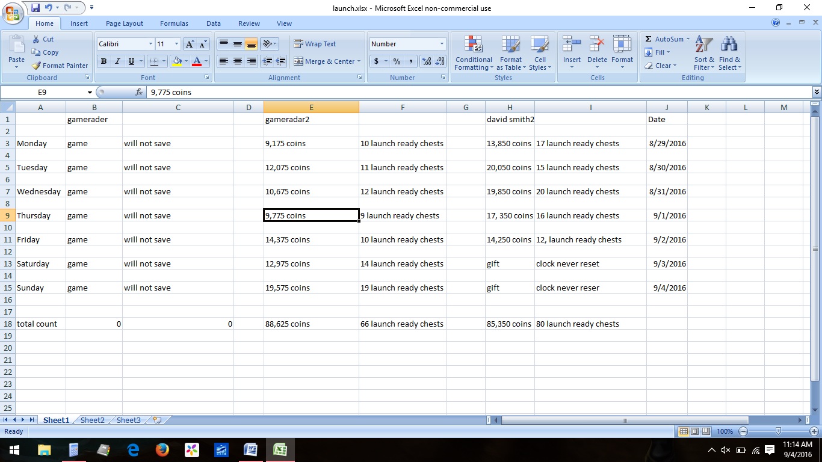
Task: Toggle Bold formatting
Action: point(104,61)
